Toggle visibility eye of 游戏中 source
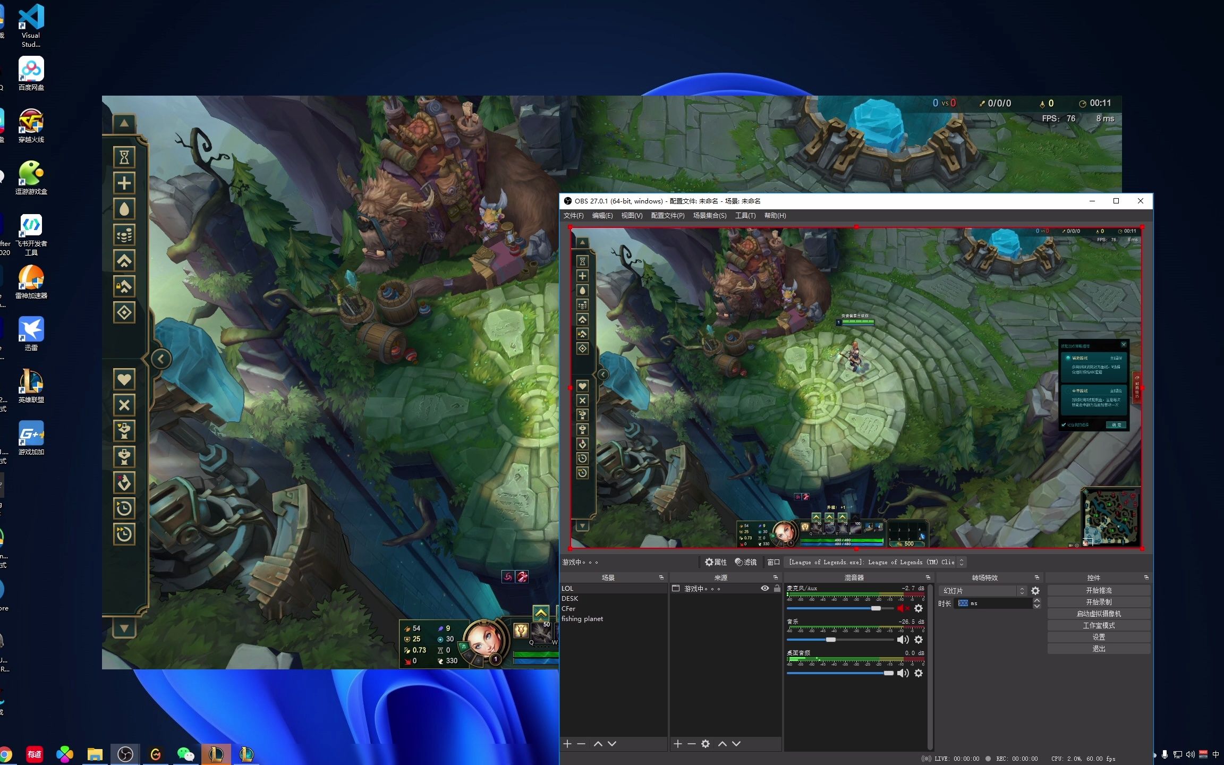1224x765 pixels. point(765,588)
